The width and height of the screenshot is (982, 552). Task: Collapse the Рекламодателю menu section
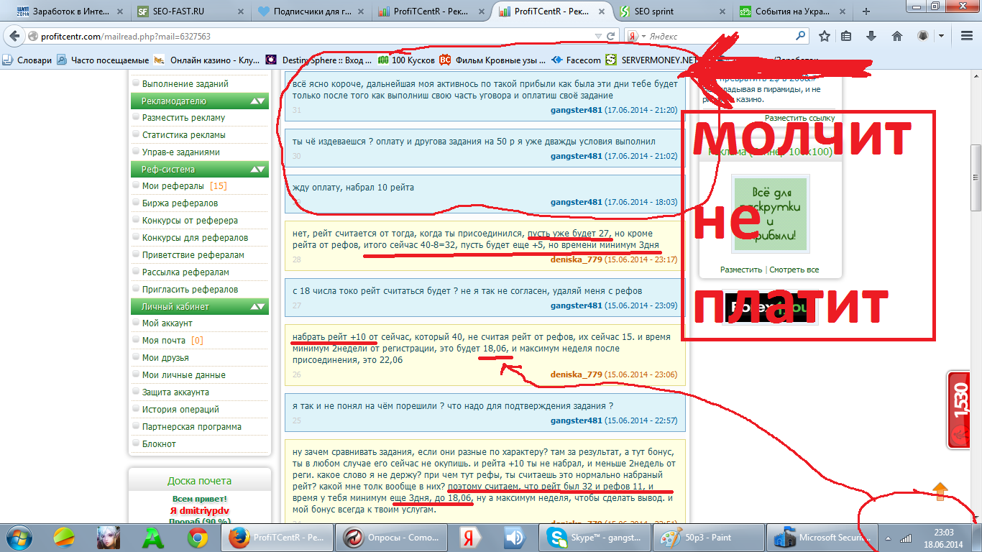coord(257,101)
